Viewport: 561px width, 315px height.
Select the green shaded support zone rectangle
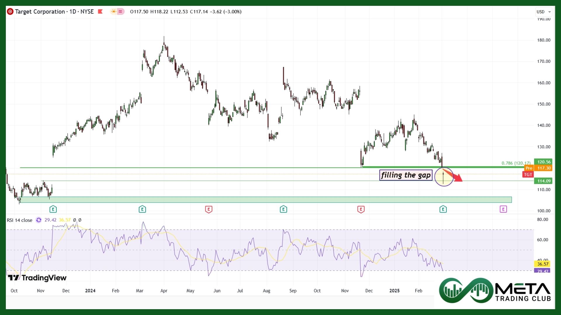(x=266, y=200)
